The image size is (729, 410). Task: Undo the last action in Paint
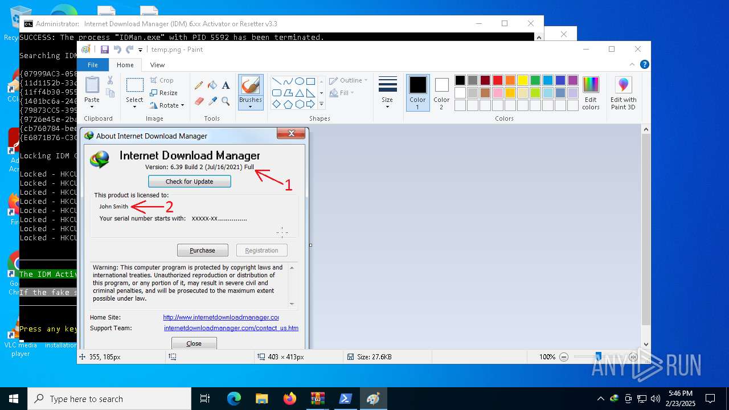pos(117,50)
